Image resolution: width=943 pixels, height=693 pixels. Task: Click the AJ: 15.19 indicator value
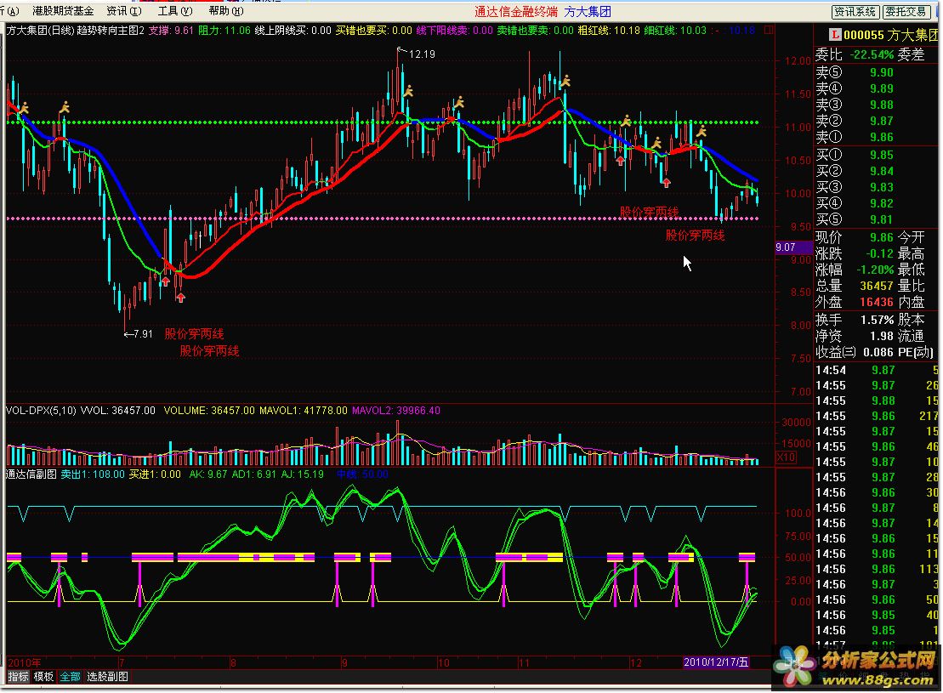click(x=303, y=474)
